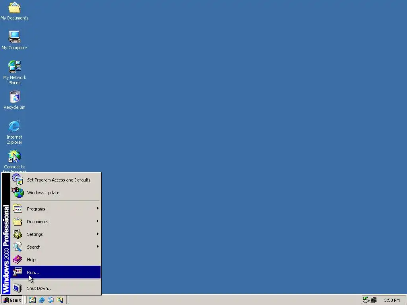Launch Outlook Express from the quick launch bar
This screenshot has height=305, width=407.
tap(50, 300)
